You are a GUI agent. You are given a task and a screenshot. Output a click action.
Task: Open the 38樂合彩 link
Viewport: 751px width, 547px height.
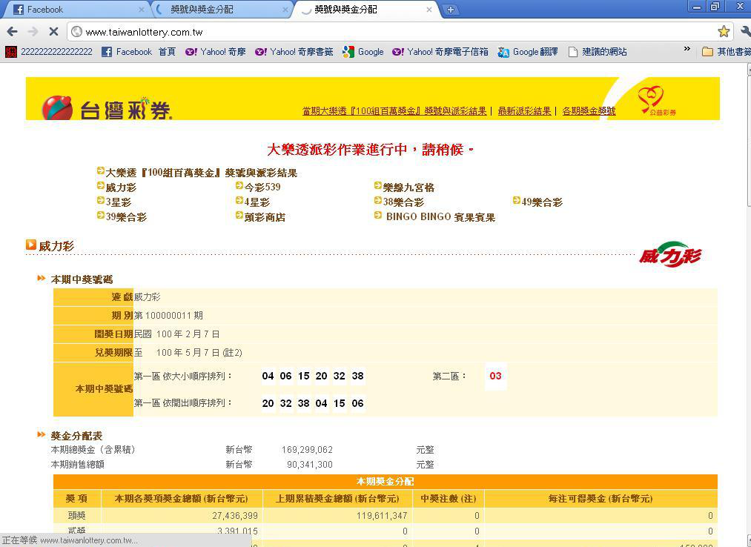(x=403, y=202)
